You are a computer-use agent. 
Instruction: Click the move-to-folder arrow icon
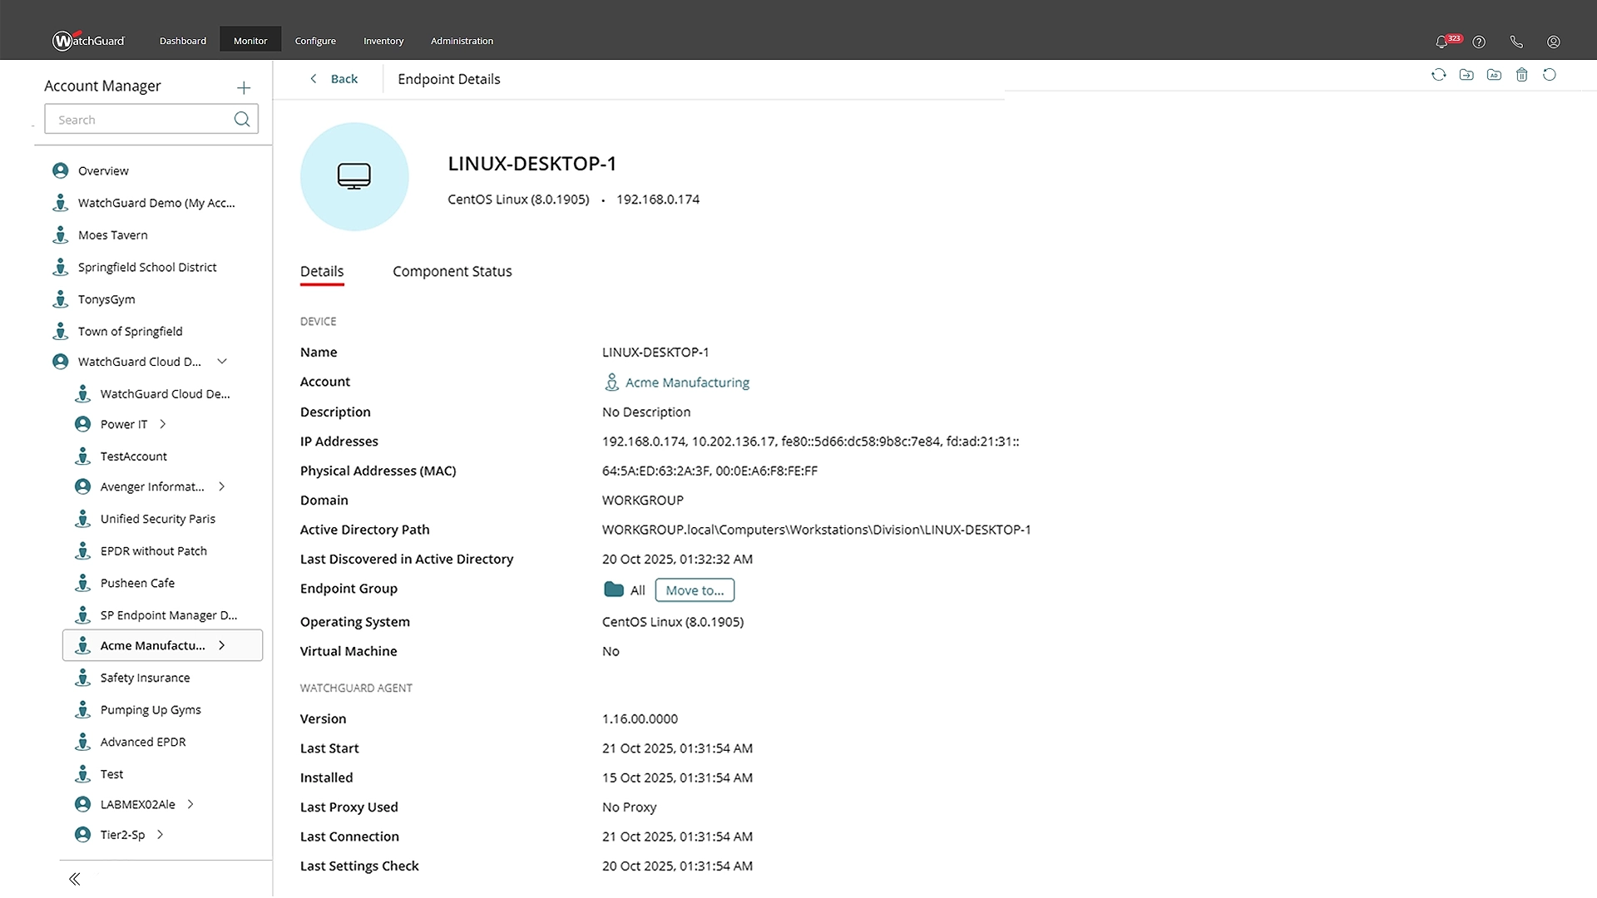point(1466,75)
